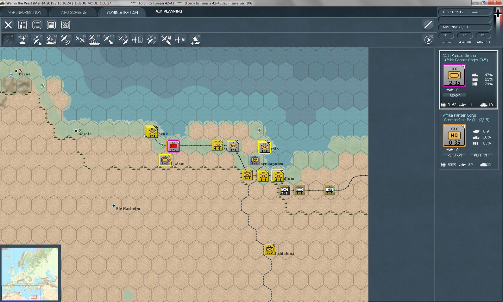Switch to the ADMINISTRATION tab

[122, 13]
